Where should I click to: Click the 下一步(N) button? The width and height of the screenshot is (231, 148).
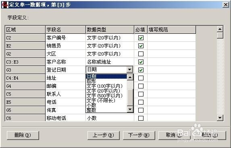pos(139,135)
